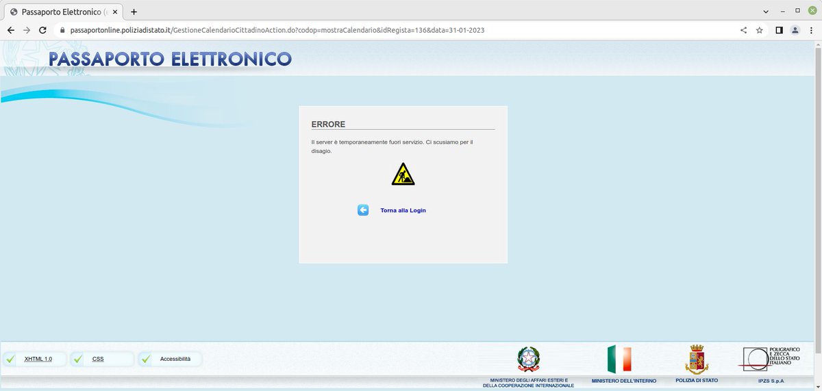Open the Torna alla Login link
Viewport: 822px width, 391px height.
click(x=403, y=211)
